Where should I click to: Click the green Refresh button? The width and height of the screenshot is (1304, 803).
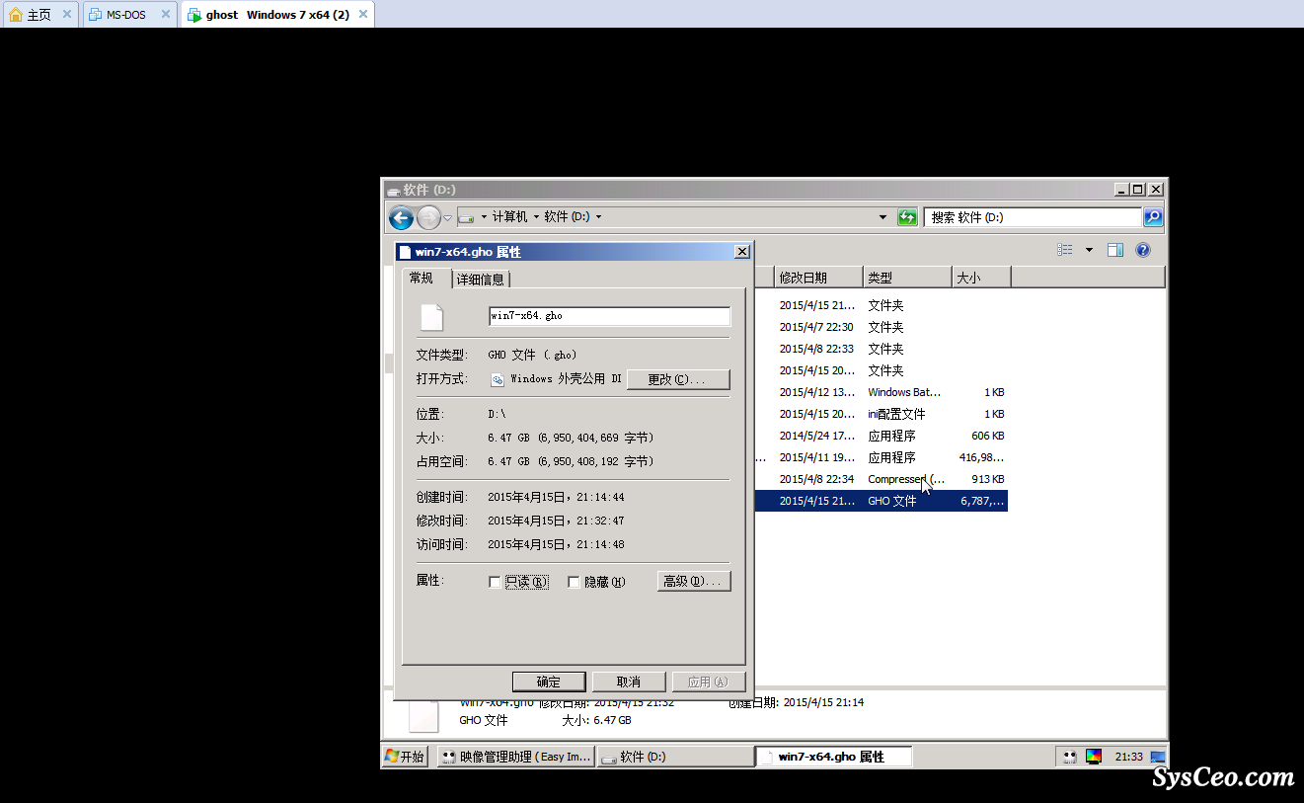pos(907,217)
